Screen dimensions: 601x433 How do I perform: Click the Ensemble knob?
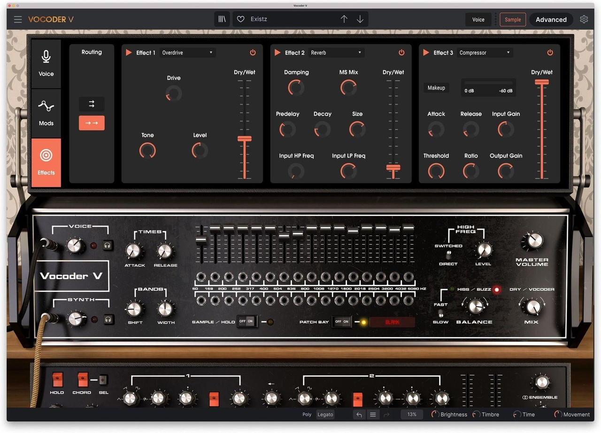541,382
